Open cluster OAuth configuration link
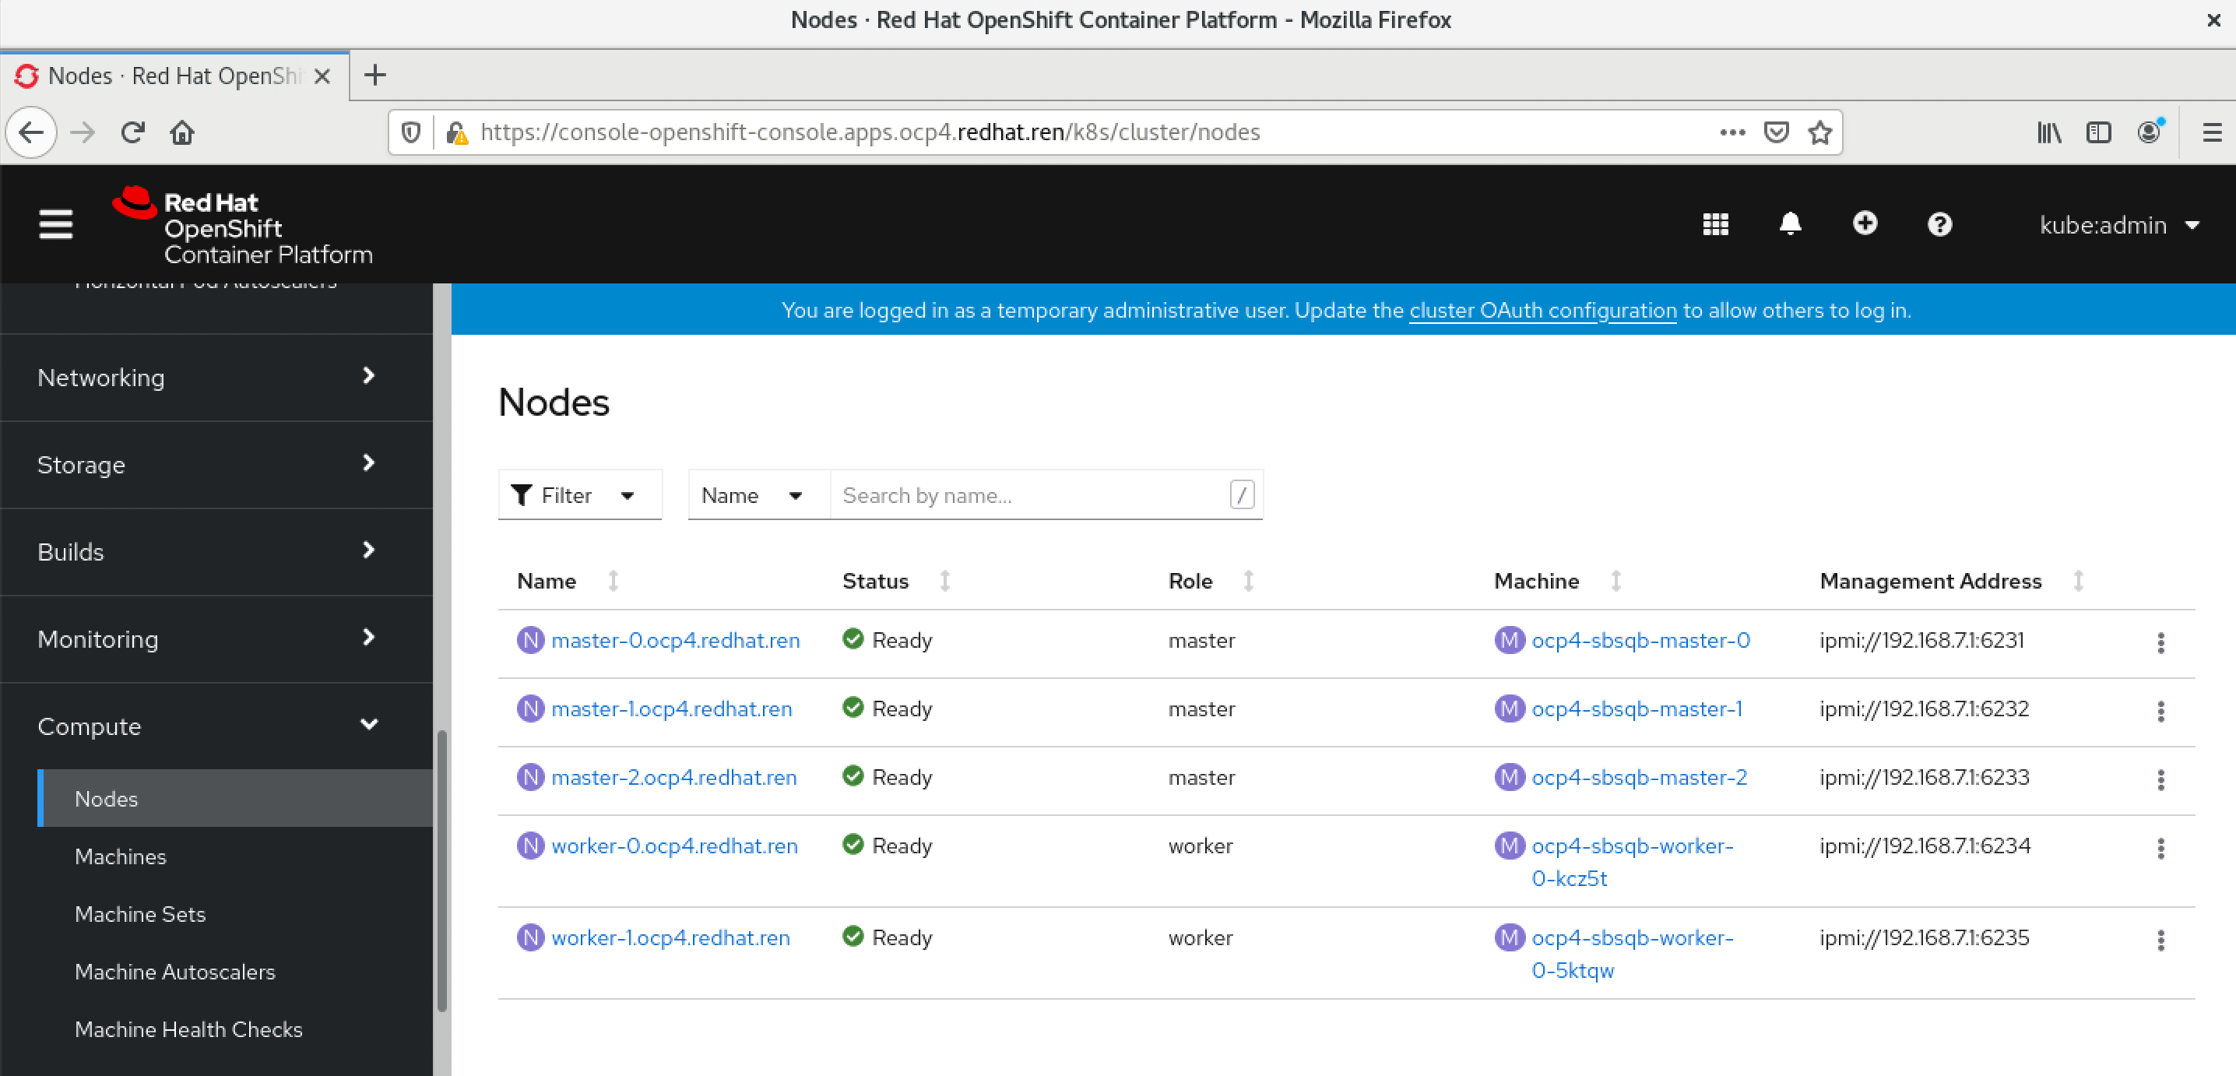Screen dimensions: 2236x1076 coord(1542,310)
